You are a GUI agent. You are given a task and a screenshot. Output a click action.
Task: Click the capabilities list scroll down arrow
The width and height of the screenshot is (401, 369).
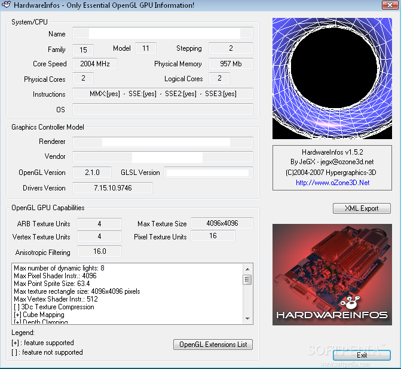click(x=247, y=318)
